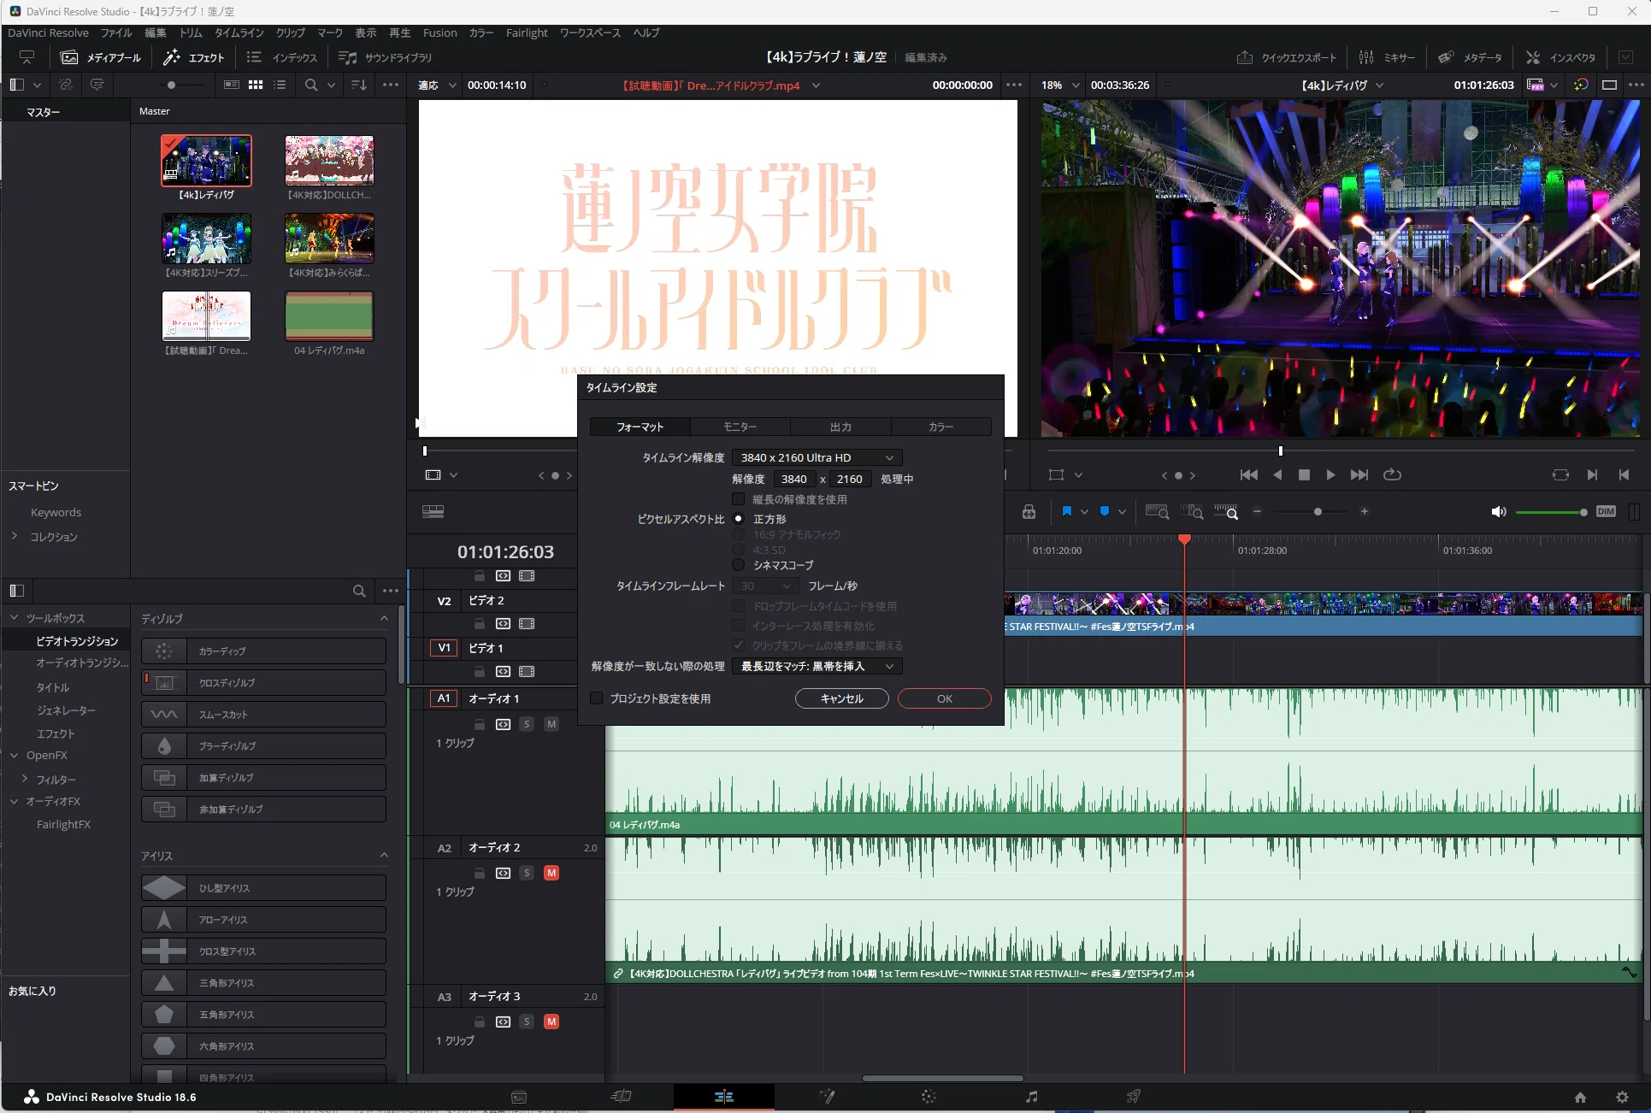Select Cinemascope pixel aspect ratio
The width and height of the screenshot is (1651, 1113).
pyautogui.click(x=739, y=565)
